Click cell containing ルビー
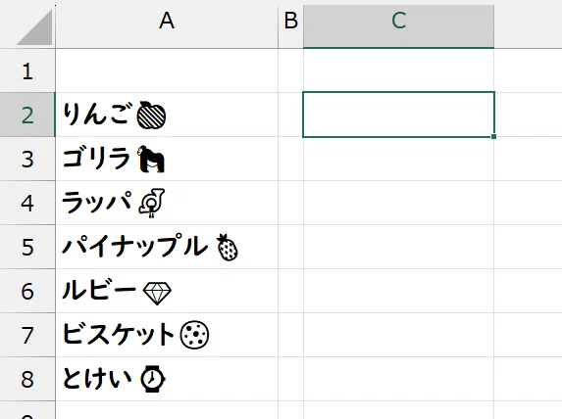 tap(167, 291)
